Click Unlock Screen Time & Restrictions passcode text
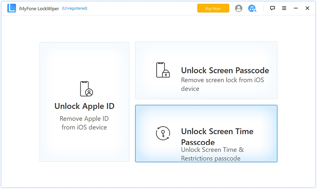 (x=212, y=154)
